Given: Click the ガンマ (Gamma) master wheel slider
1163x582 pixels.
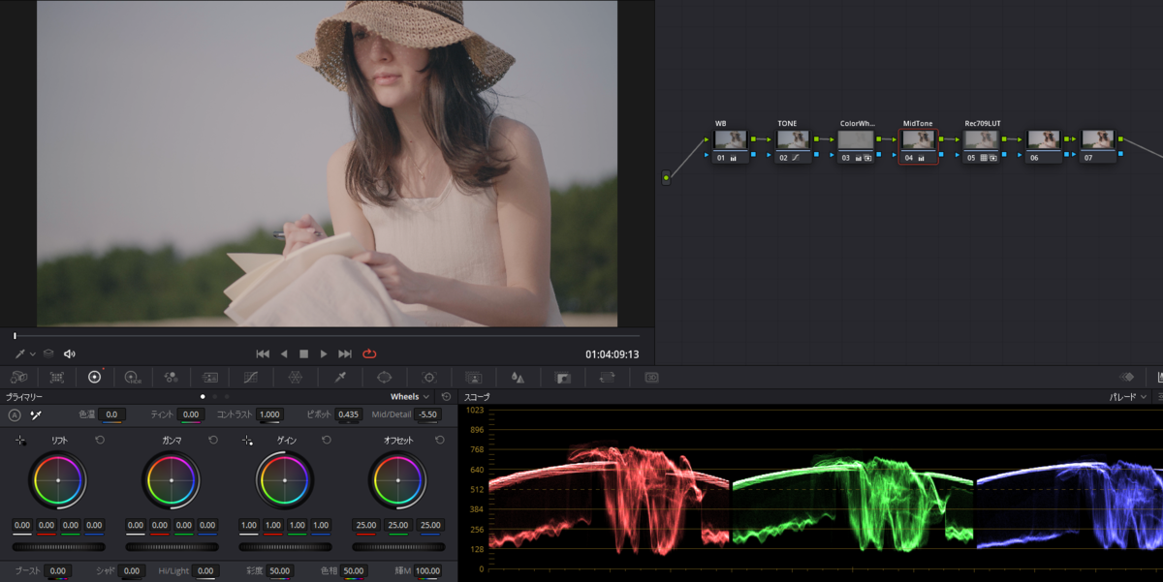Looking at the screenshot, I should tap(172, 546).
